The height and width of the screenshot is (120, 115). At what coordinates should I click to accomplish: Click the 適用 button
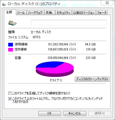tap(100, 113)
